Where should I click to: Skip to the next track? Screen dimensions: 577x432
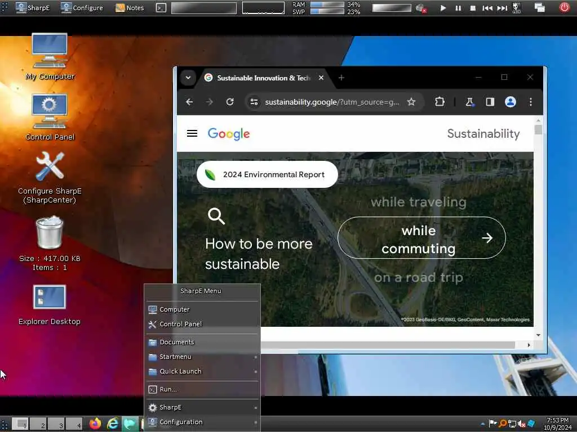pyautogui.click(x=502, y=8)
